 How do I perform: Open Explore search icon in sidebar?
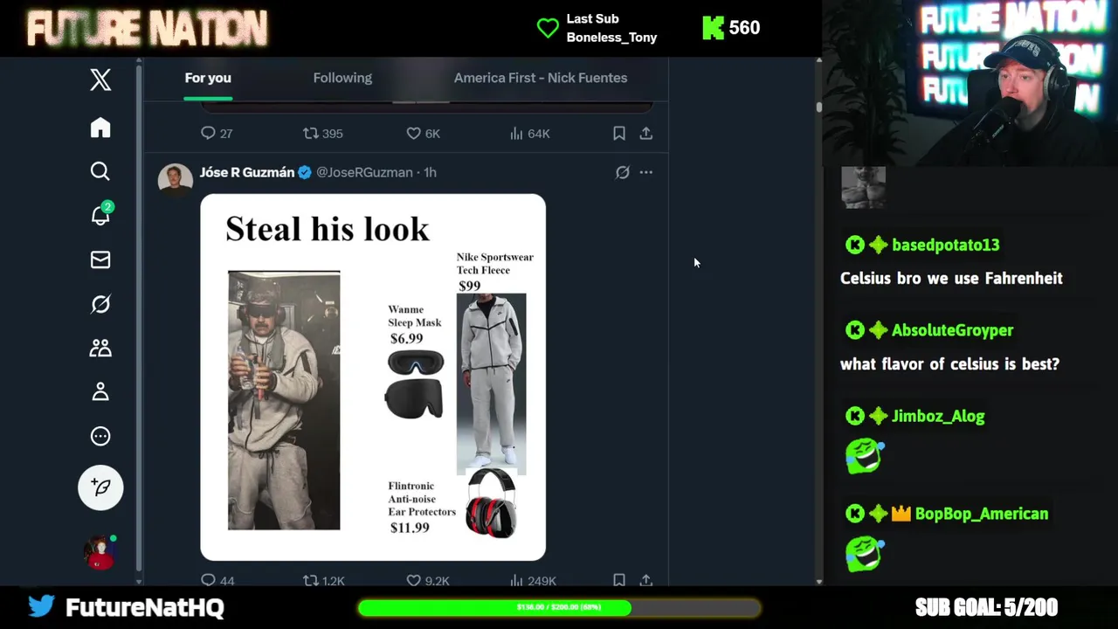click(x=100, y=171)
